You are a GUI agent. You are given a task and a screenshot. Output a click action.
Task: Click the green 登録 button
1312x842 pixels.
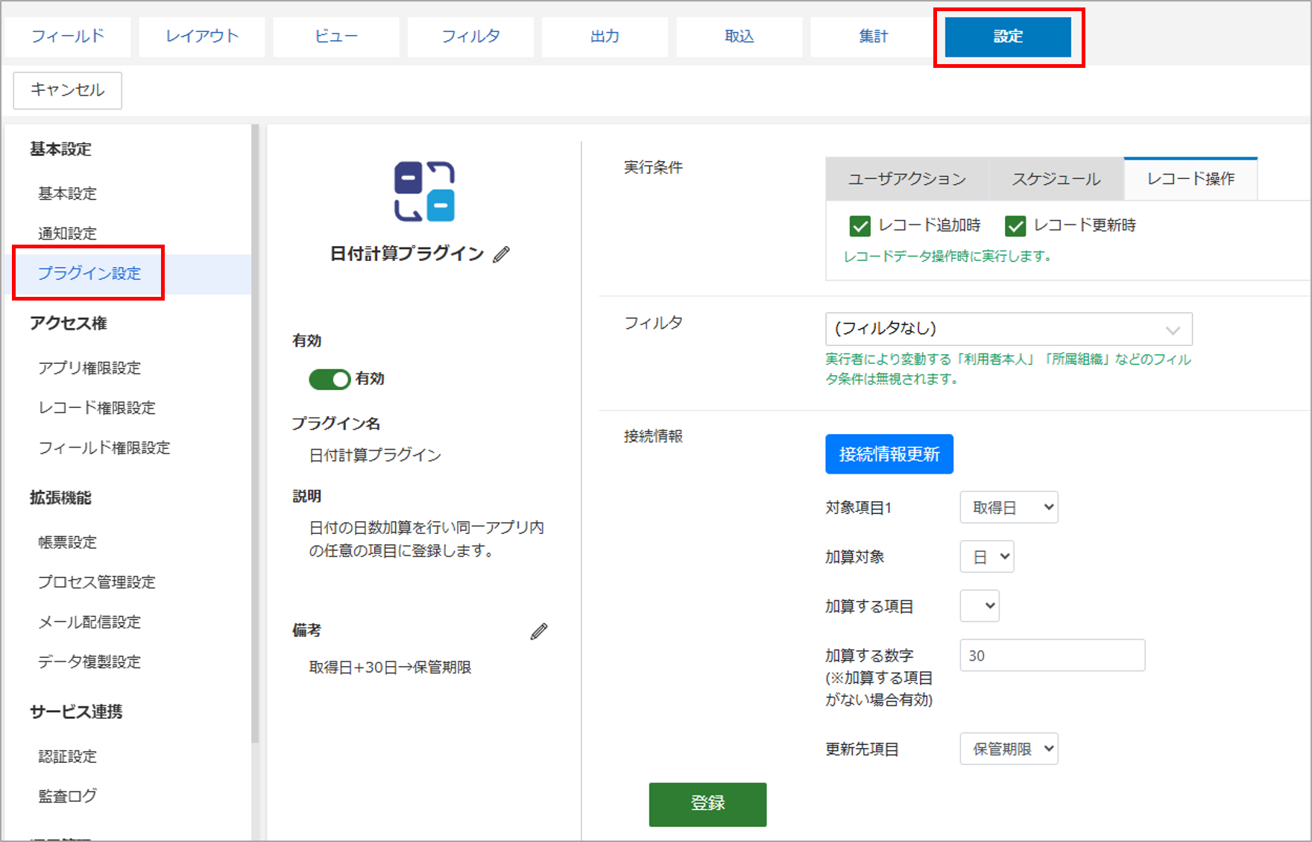(x=707, y=804)
